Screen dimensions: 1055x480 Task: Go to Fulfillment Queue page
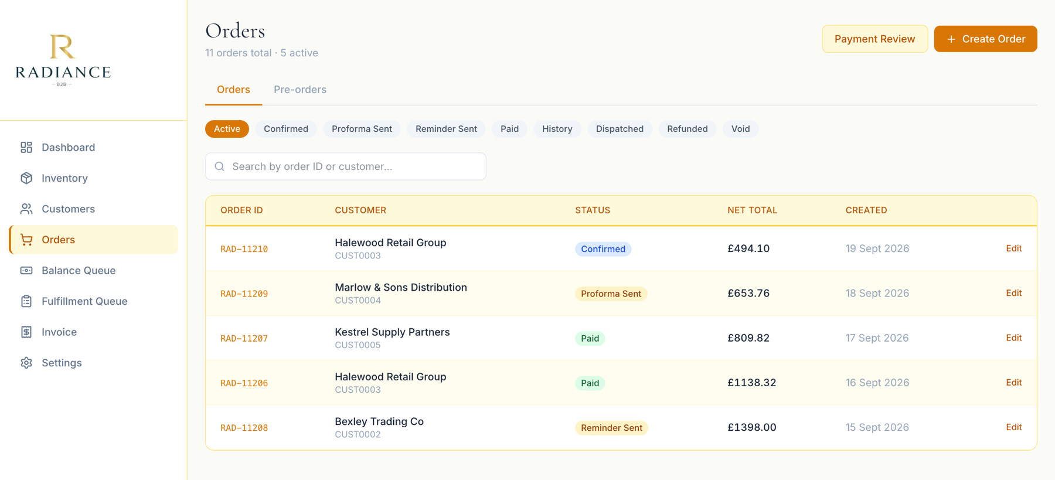click(94, 301)
